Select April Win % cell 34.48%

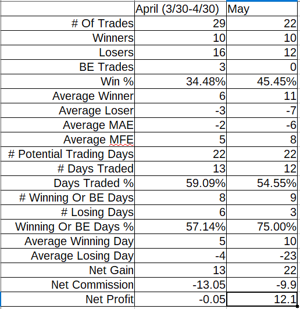pyautogui.click(x=180, y=81)
